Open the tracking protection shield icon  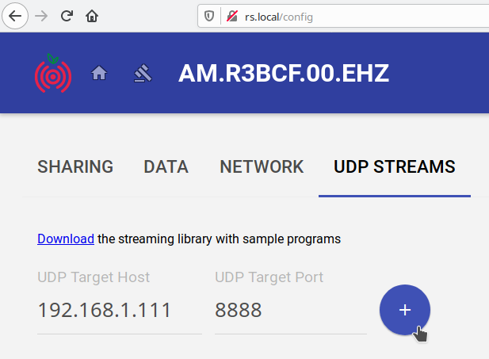point(209,16)
